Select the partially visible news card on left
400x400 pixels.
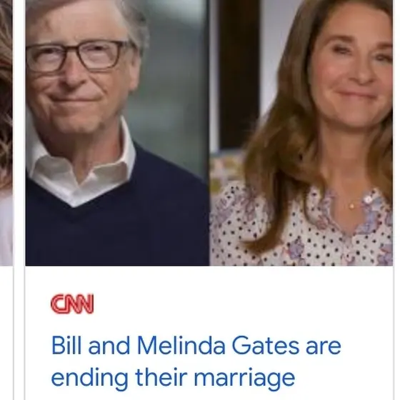click(x=6, y=133)
